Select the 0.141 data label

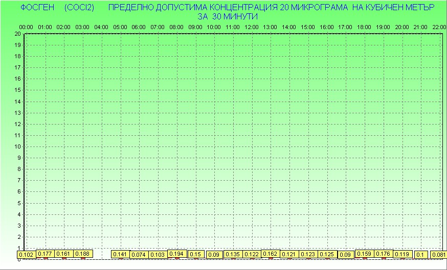tap(120, 254)
